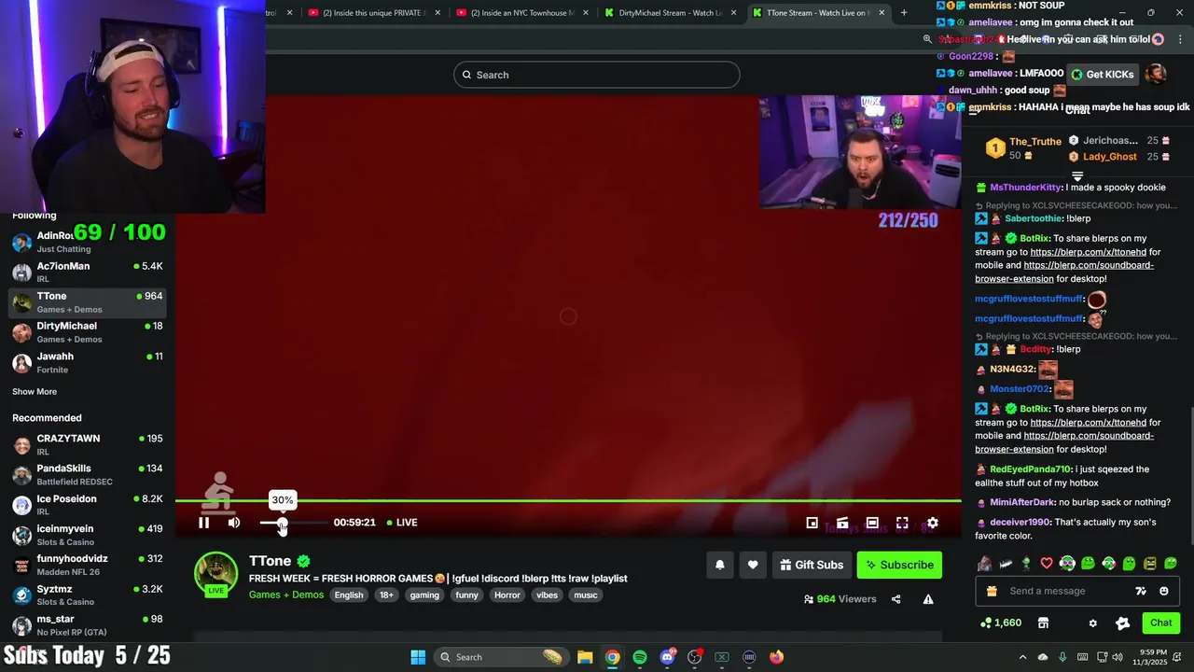Open PandaSkills recommended channel
Image resolution: width=1194 pixels, height=672 pixels.
pos(88,474)
